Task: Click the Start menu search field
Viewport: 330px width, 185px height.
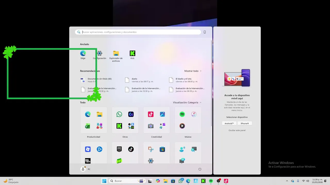Action: click(138, 32)
